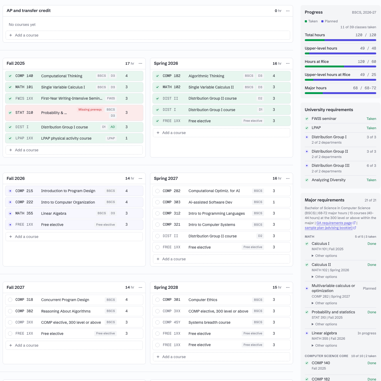The image size is (381, 381).
Task: Click the status dot next to Multivariable calculus requirement
Action: [307, 288]
